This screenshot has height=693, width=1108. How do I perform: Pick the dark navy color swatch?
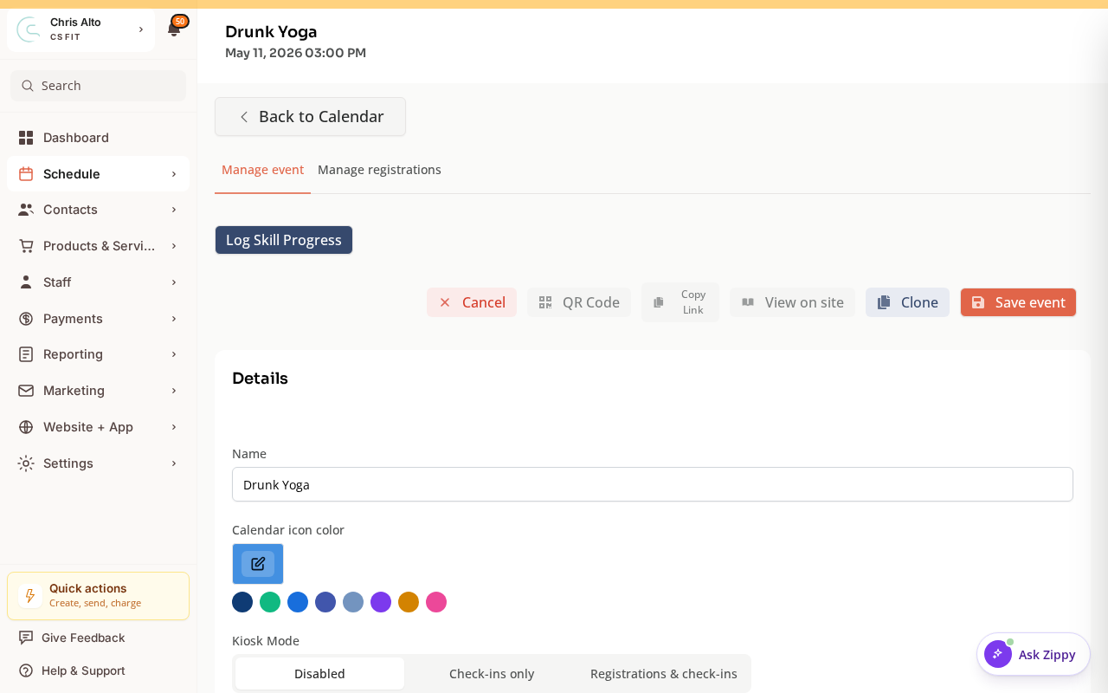tap(242, 602)
